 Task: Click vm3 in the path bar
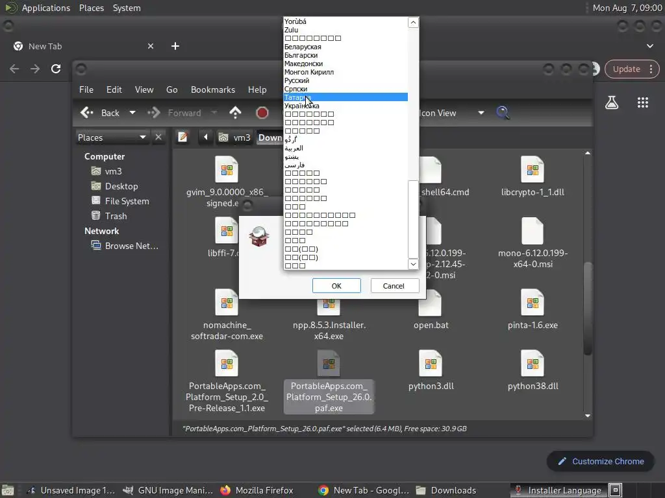click(234, 137)
